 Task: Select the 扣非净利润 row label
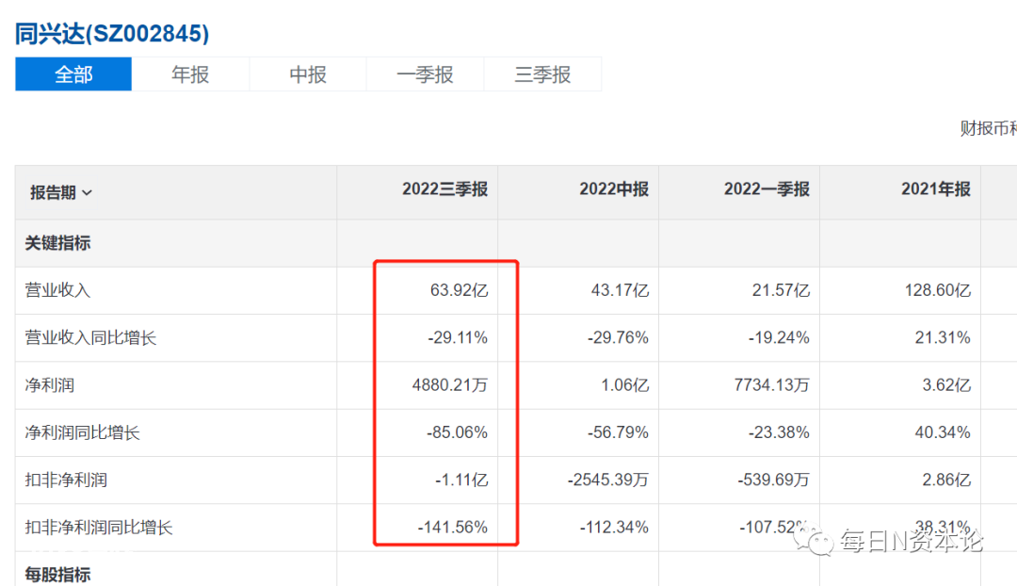click(66, 480)
